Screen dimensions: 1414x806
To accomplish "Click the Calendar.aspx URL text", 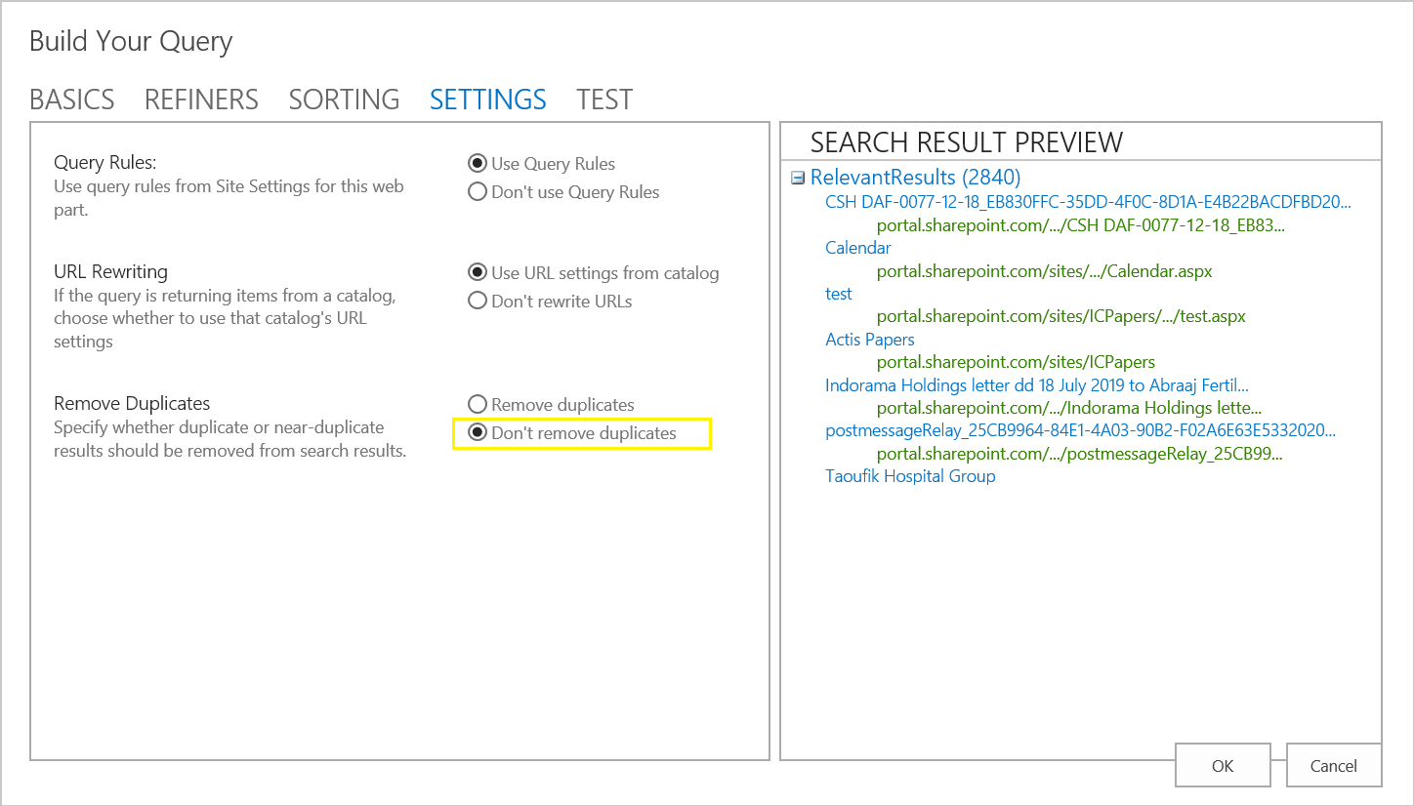I will (x=1045, y=271).
